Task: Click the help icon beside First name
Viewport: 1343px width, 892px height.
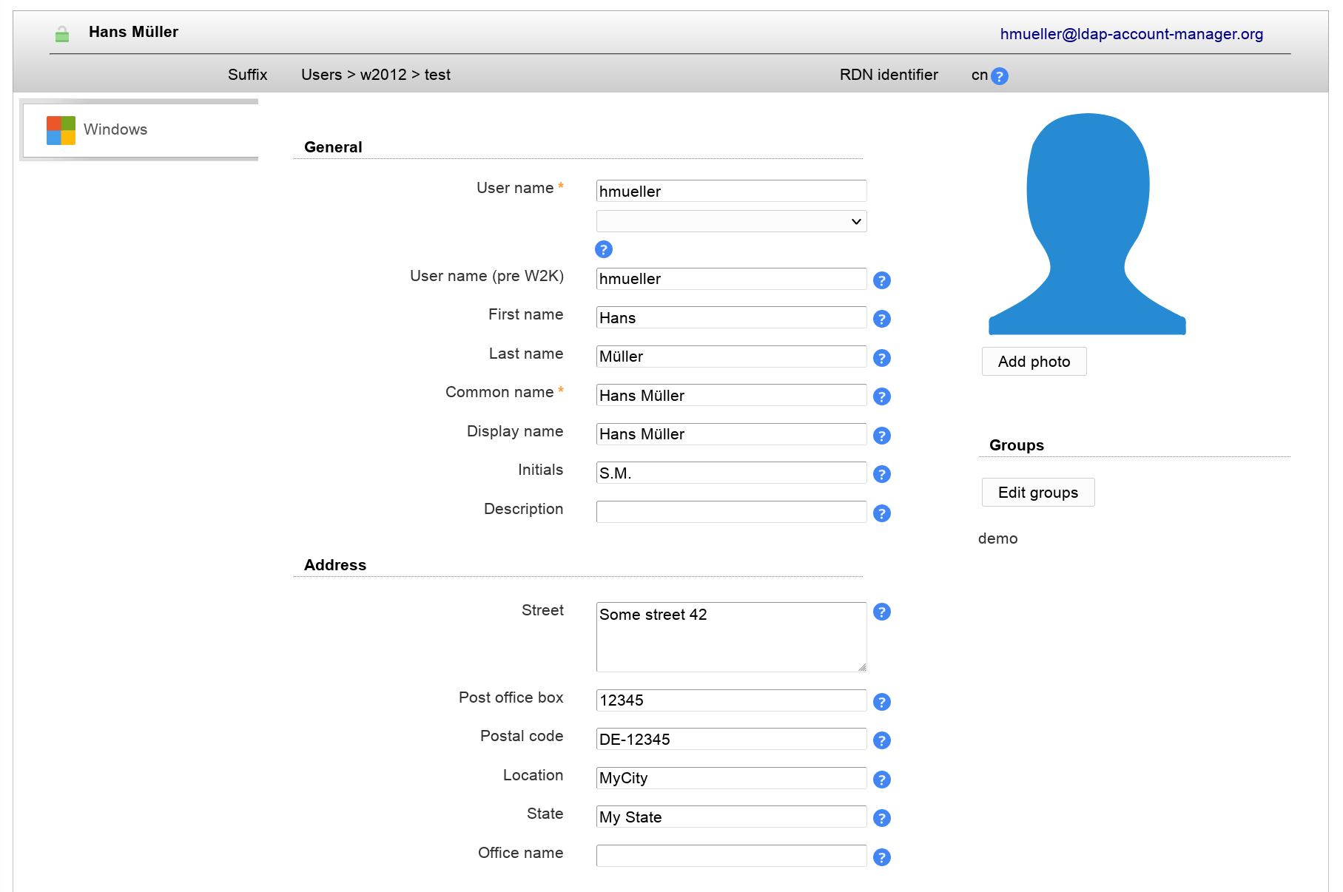Action: coord(881,319)
